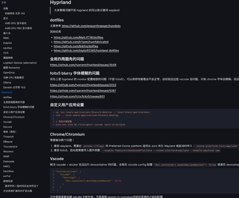239x198 pixels.
Task: Select nautilus in the table of contents
Action: 8,48
